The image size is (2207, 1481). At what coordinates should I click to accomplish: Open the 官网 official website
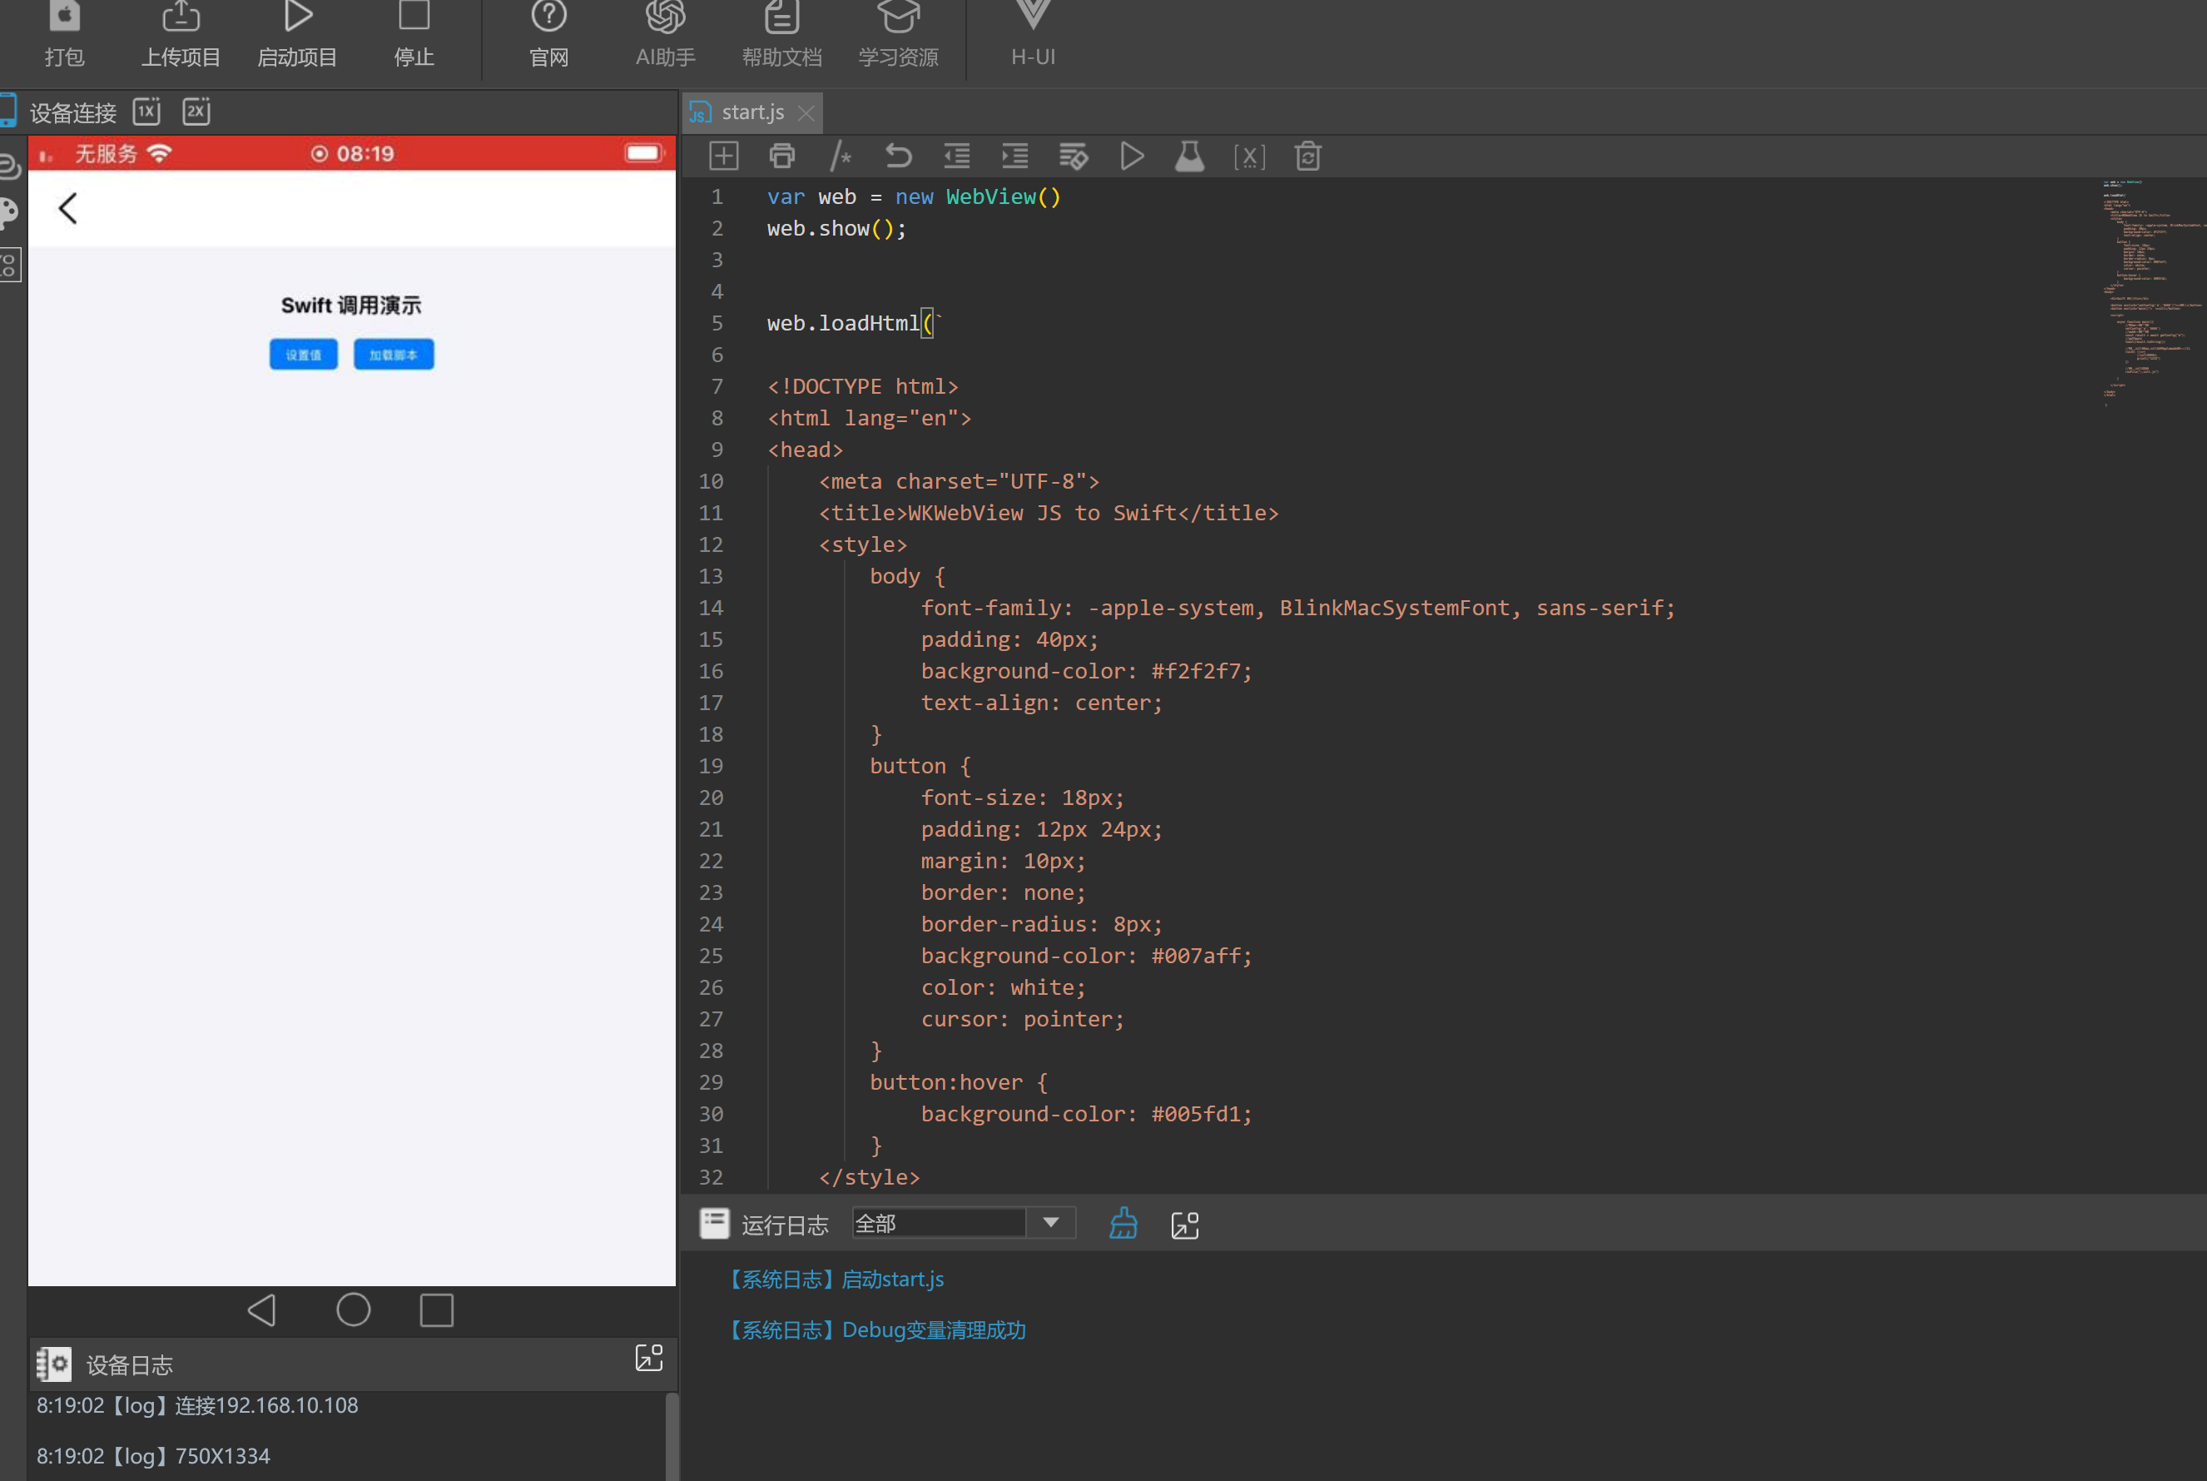548,34
